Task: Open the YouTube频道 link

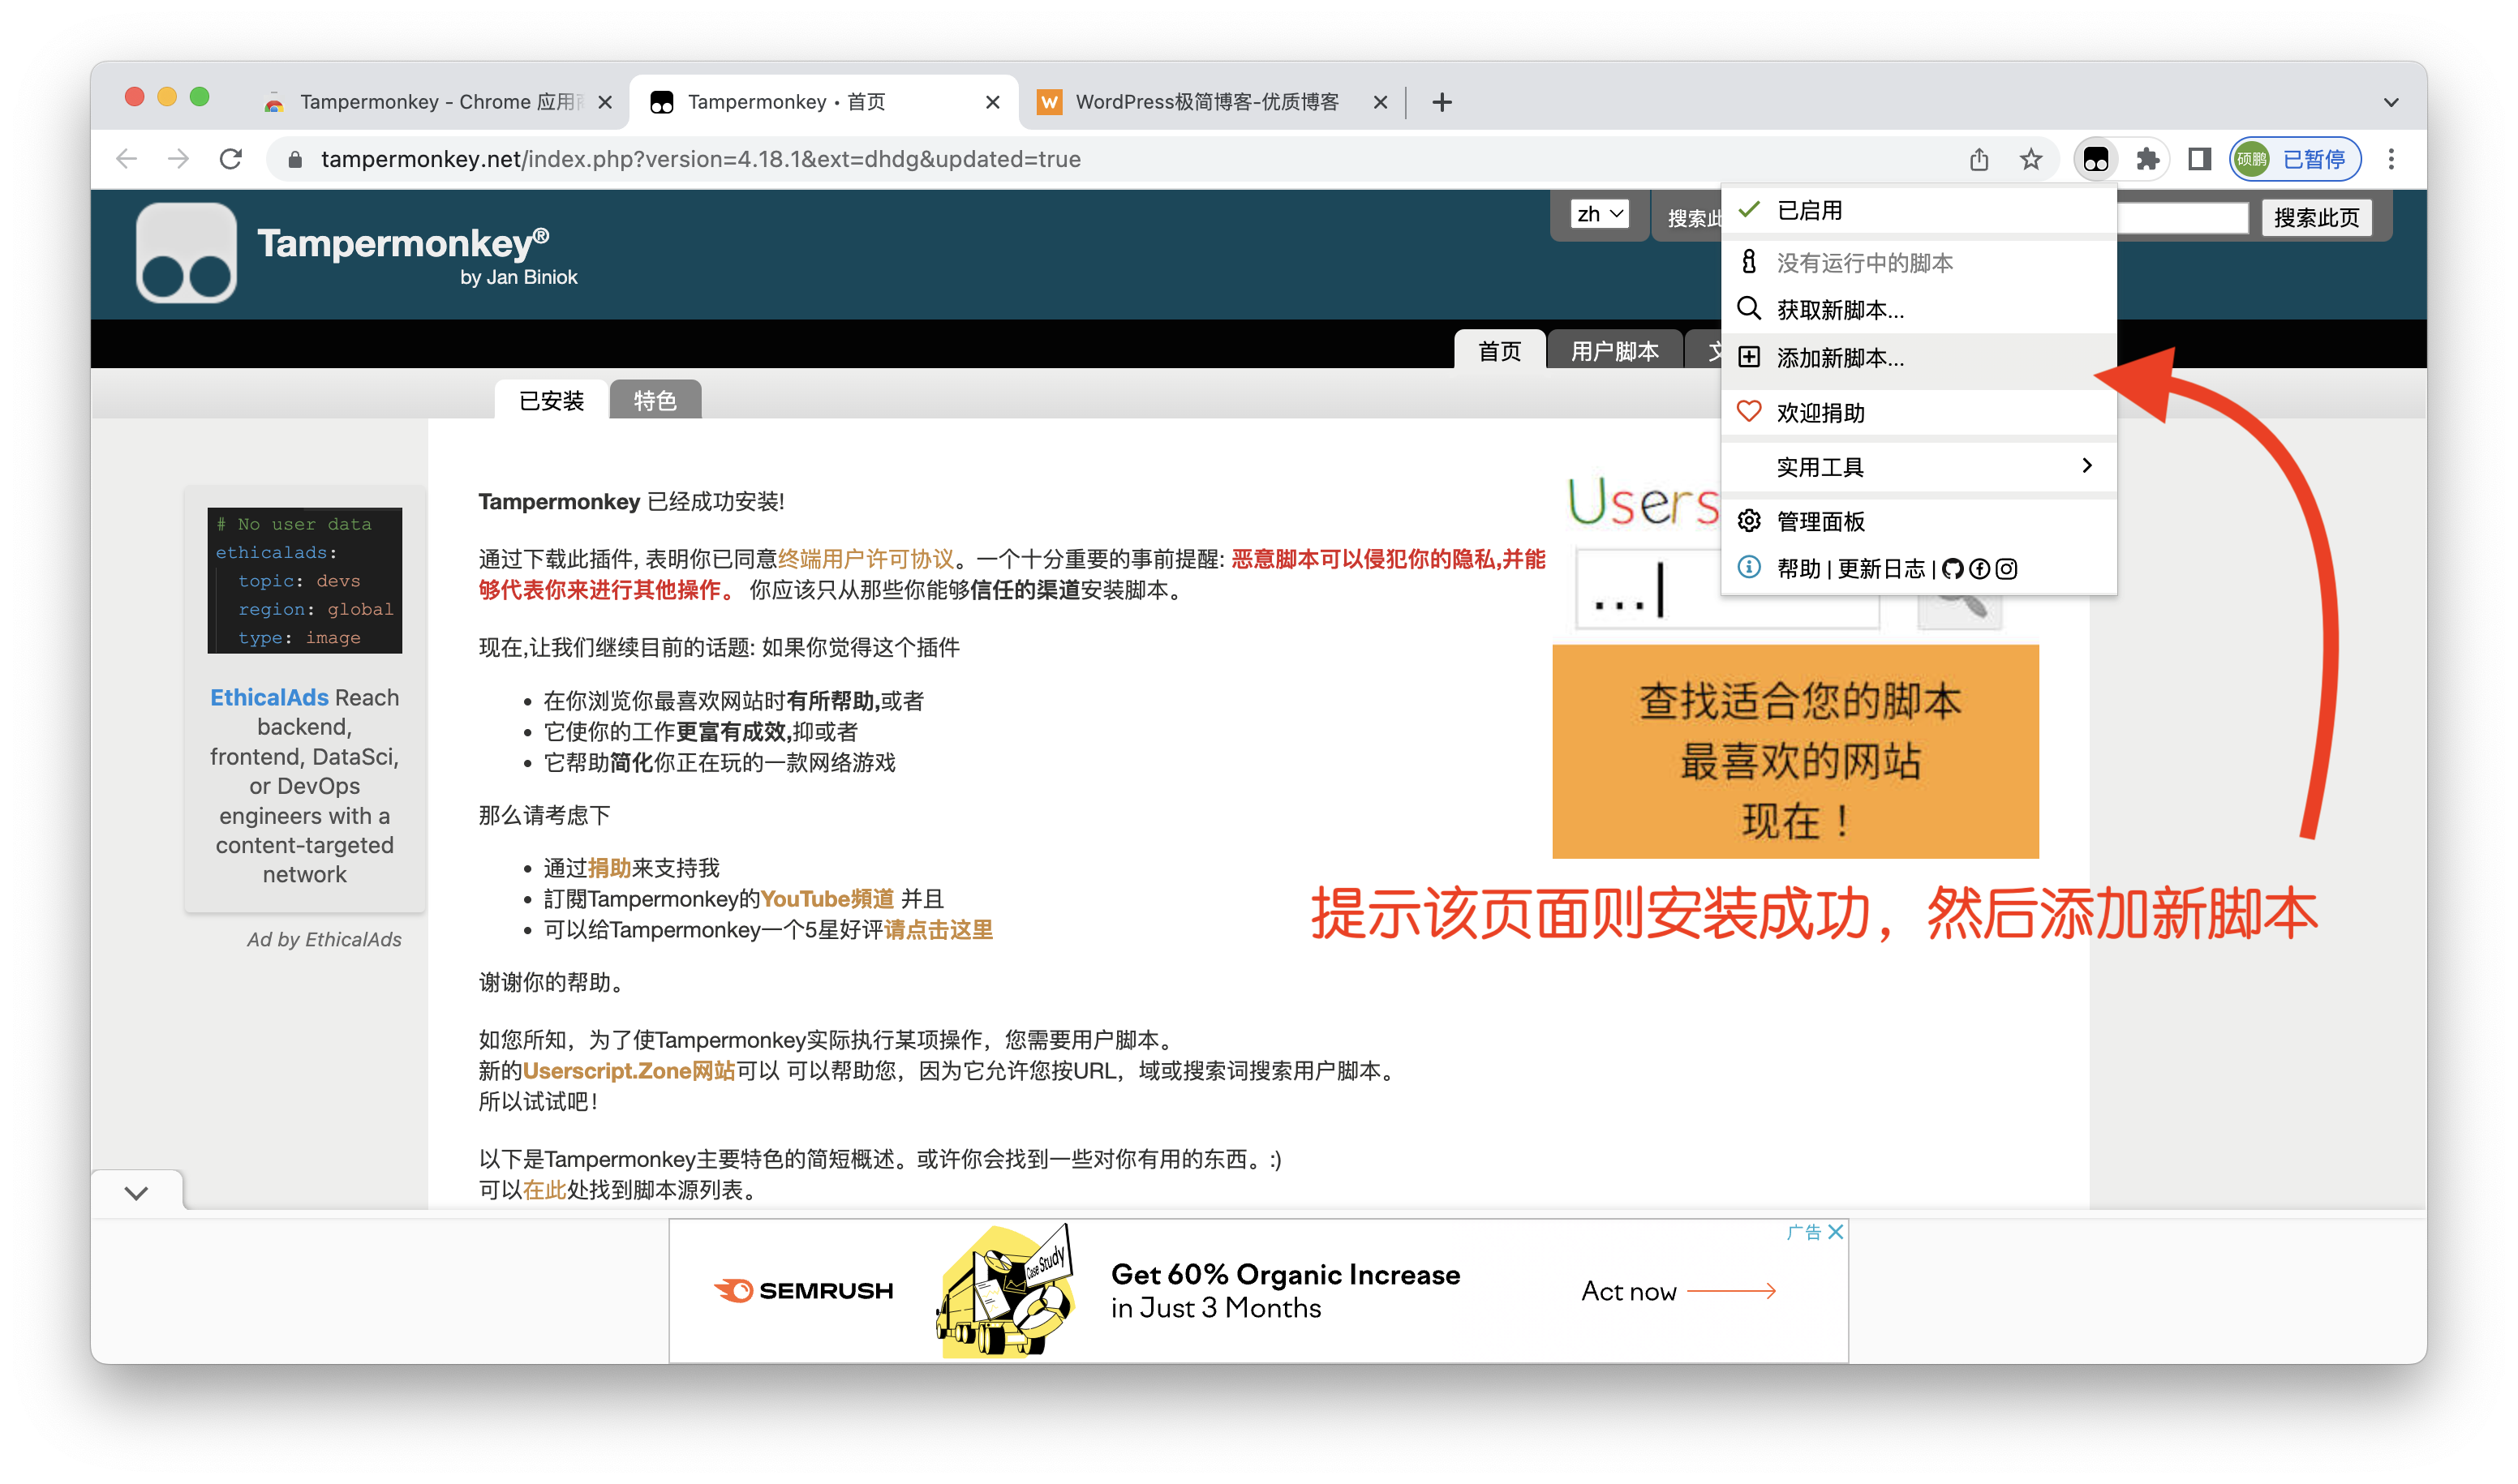Action: (x=827, y=899)
